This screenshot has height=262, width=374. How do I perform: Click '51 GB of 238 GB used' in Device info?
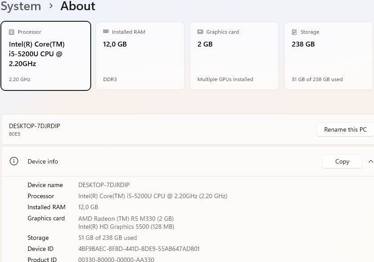107,238
